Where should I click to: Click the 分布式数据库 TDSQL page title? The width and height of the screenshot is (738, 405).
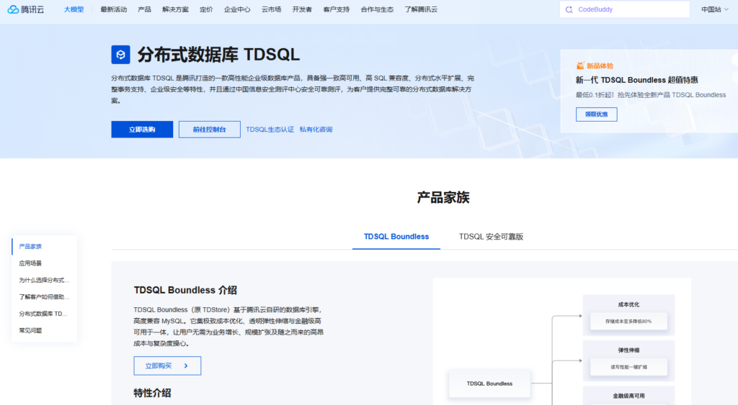[x=218, y=55]
